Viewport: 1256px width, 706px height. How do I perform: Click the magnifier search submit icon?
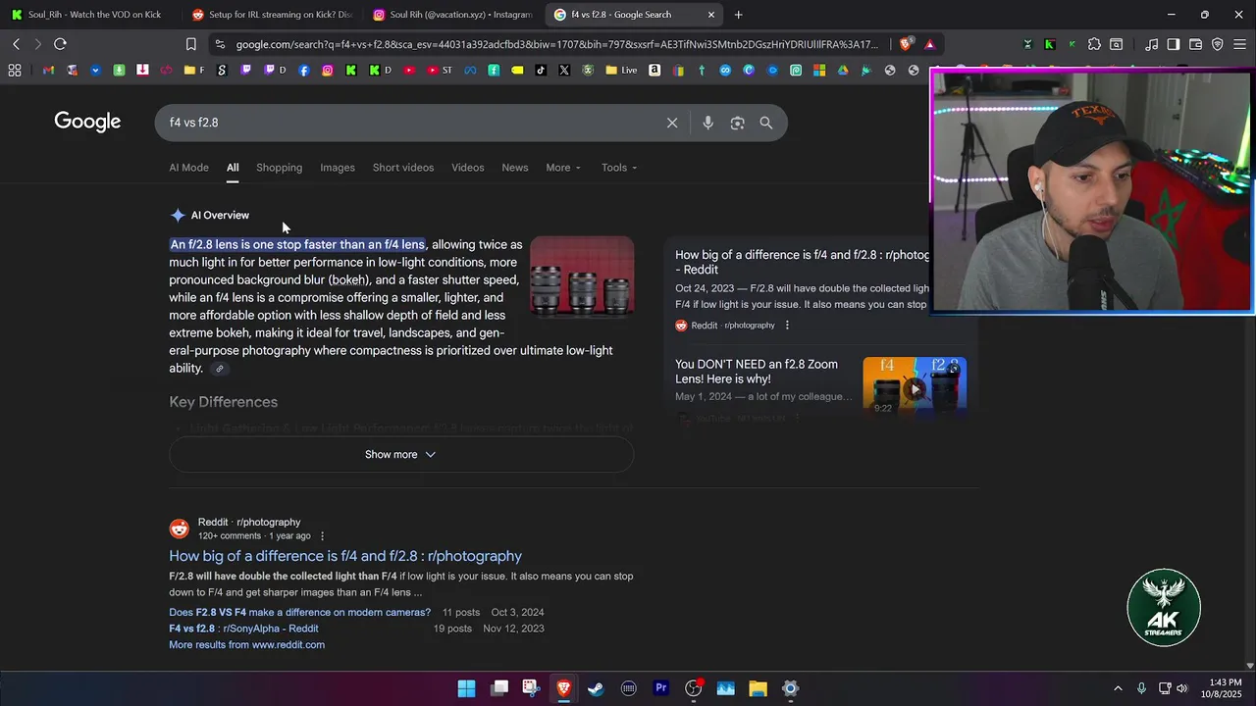click(766, 123)
